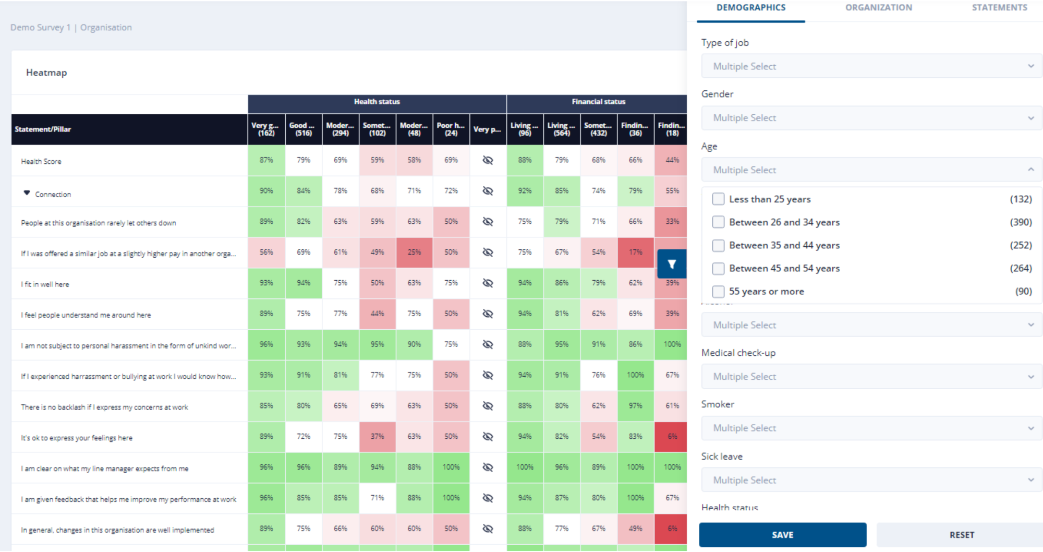Click the red 25% heatmap cell
This screenshot has width=1043, height=552.
click(x=414, y=253)
